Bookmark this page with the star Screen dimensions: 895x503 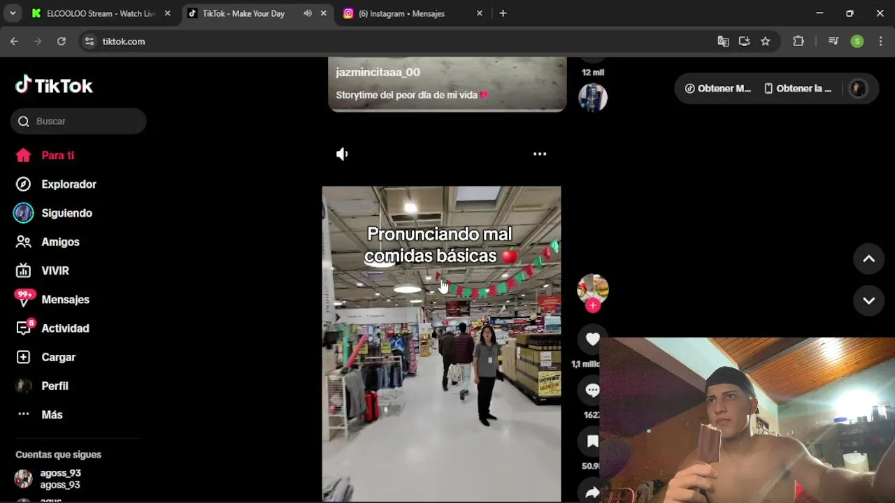[x=766, y=41]
